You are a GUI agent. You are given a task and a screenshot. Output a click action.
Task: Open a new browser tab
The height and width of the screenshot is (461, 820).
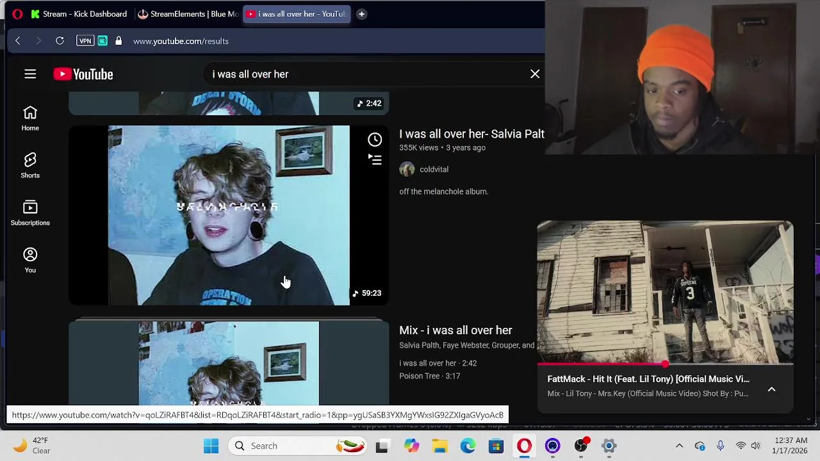coord(361,14)
